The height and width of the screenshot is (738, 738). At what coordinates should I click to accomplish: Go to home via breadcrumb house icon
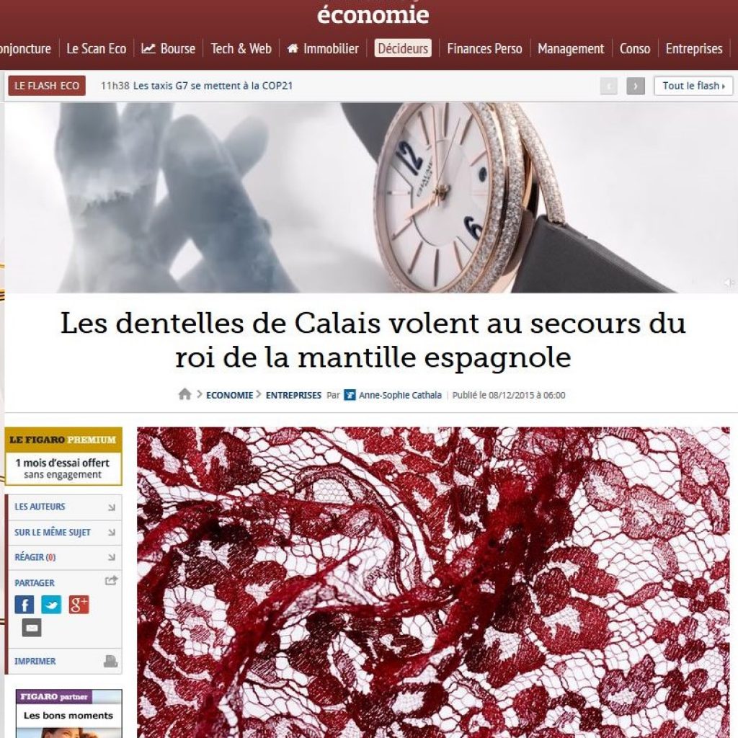click(x=185, y=394)
